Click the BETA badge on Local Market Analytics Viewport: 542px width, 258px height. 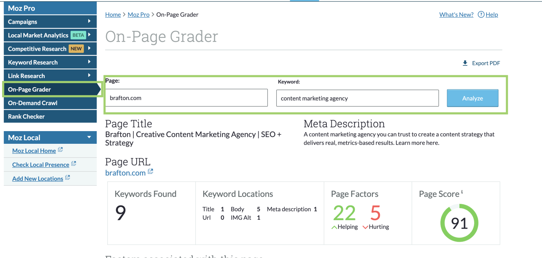[78, 35]
